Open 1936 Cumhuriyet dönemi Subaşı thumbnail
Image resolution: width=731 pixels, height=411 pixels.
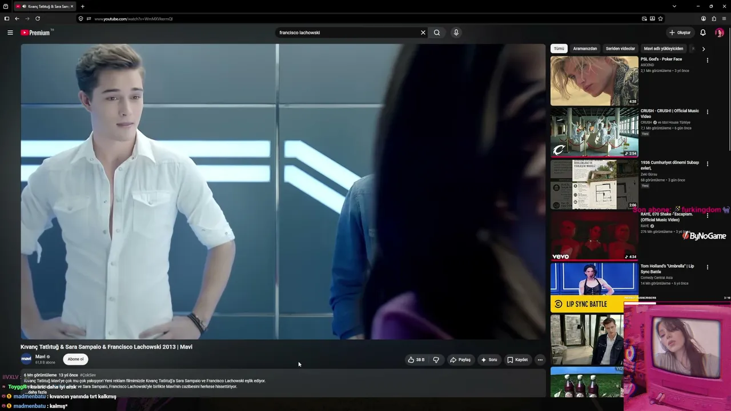594,184
